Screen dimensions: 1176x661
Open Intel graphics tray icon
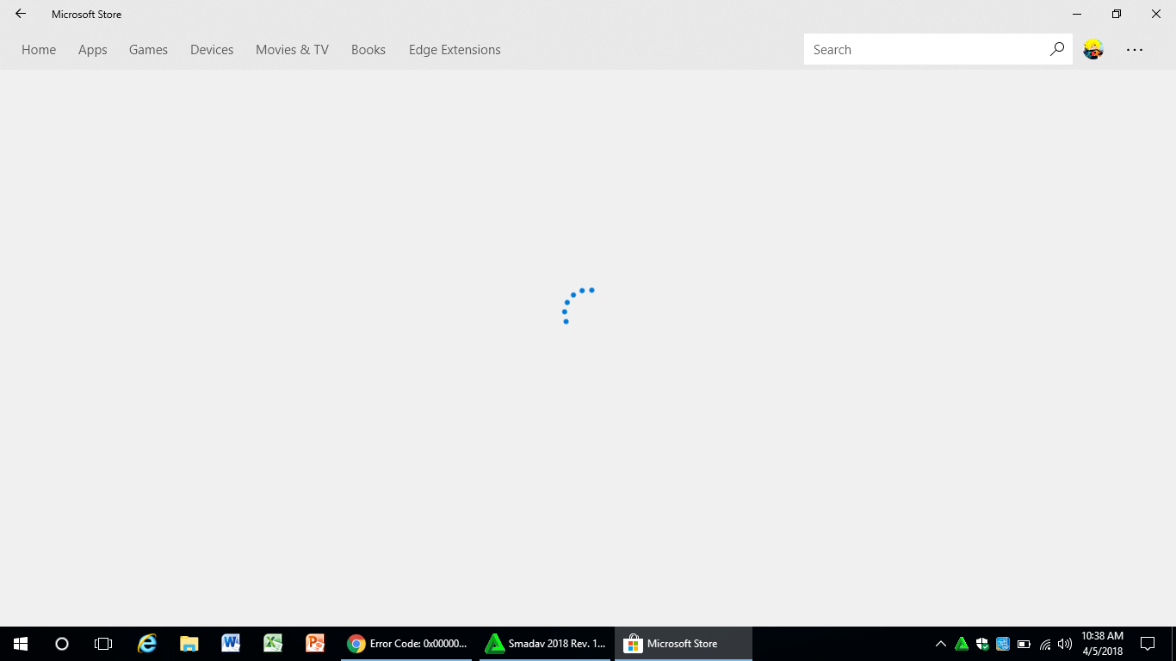(x=1003, y=644)
